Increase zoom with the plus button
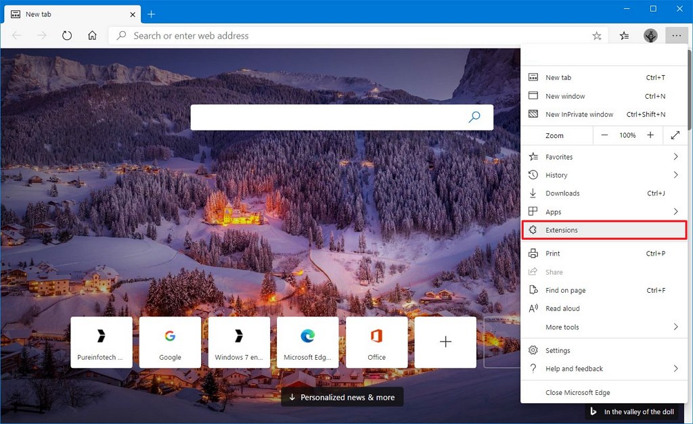Screen dimensions: 693x424 pos(650,135)
